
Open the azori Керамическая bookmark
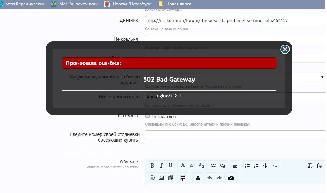pyautogui.click(x=22, y=4)
